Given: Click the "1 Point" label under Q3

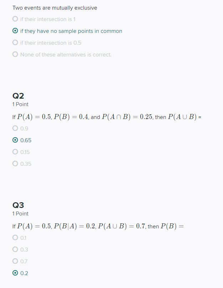Looking at the screenshot, I should pos(20,214).
